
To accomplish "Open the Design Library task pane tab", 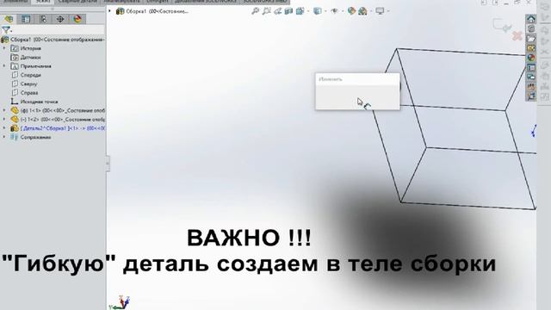I will pyautogui.click(x=531, y=28).
